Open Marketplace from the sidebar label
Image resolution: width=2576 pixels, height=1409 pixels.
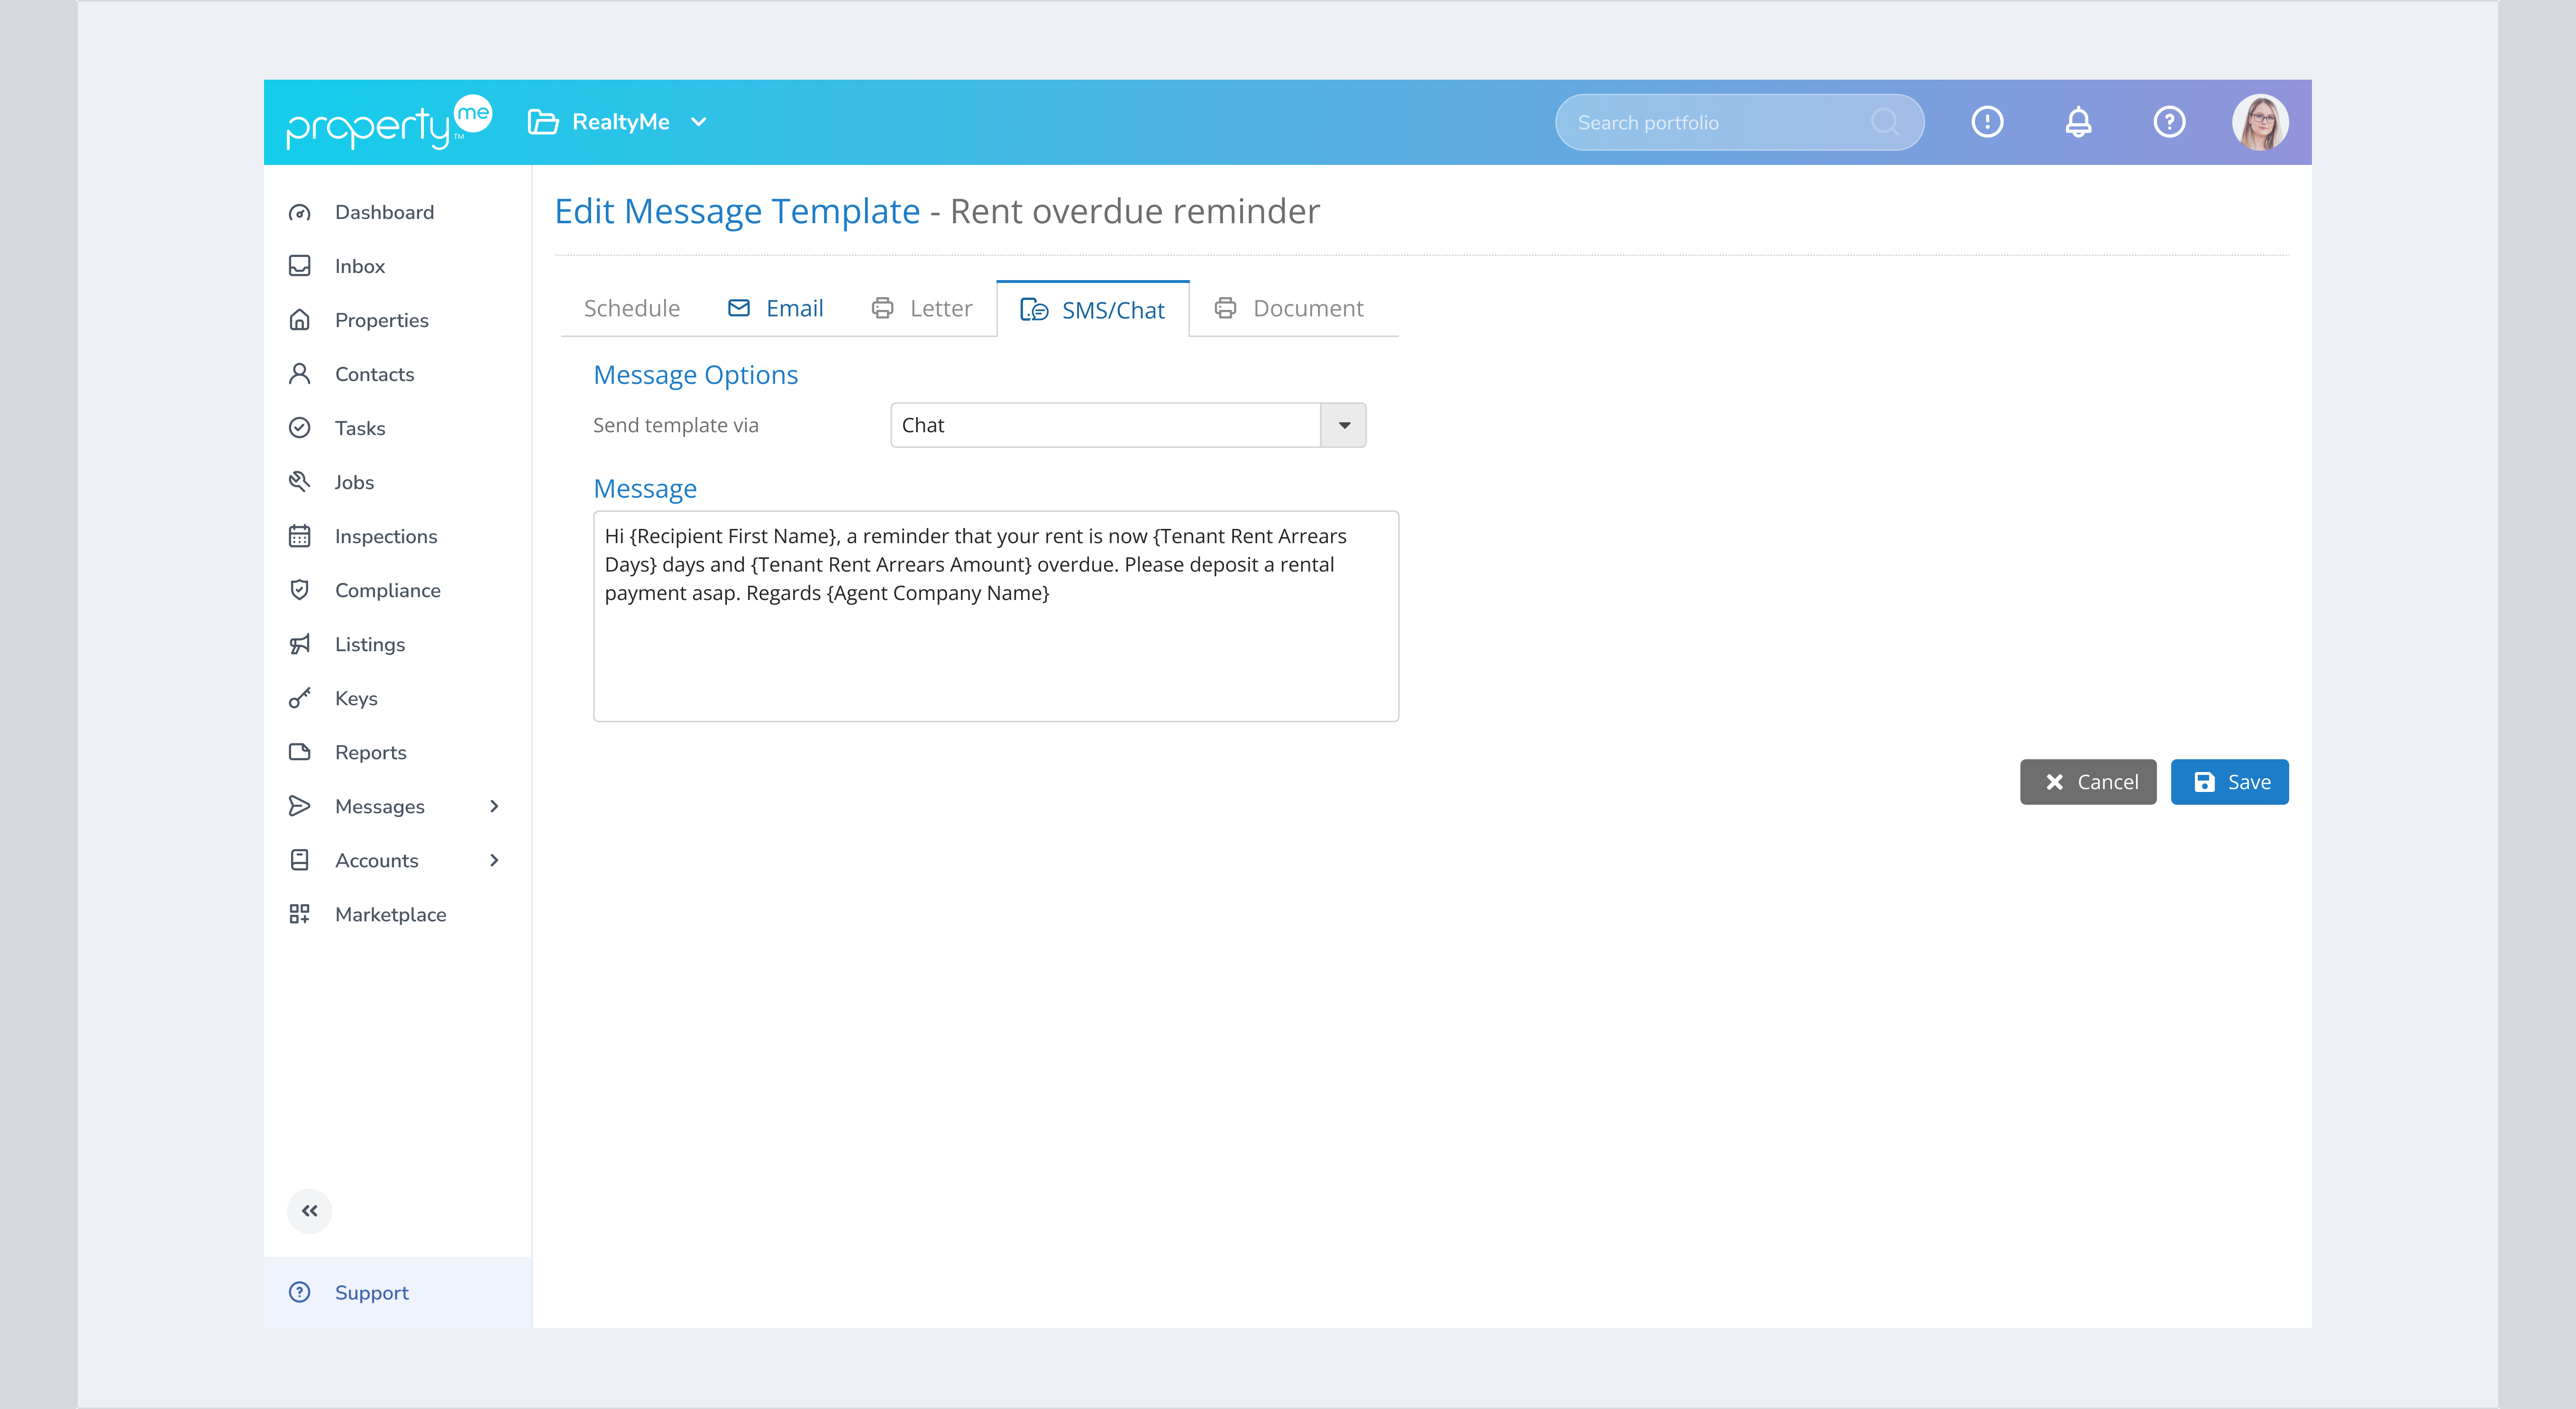390,914
